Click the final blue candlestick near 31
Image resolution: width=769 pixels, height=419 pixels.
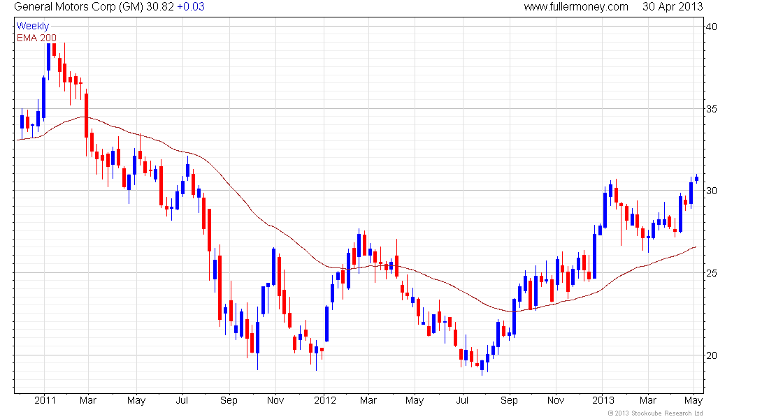click(x=696, y=179)
